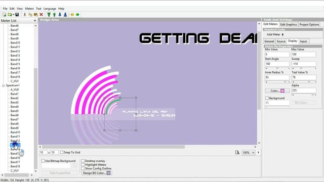The image size is (324, 182).
Task: Select Band12 under Spectrum1
Action: [x=15, y=141]
